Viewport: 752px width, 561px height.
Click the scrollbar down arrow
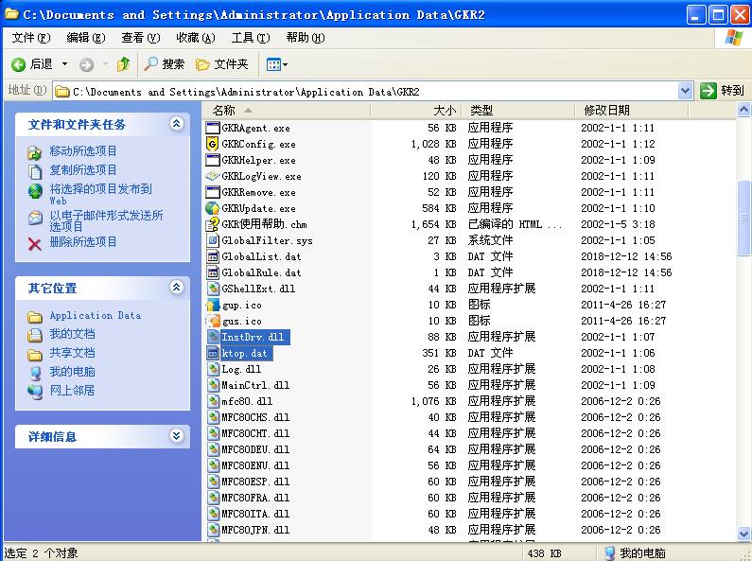pos(743,534)
